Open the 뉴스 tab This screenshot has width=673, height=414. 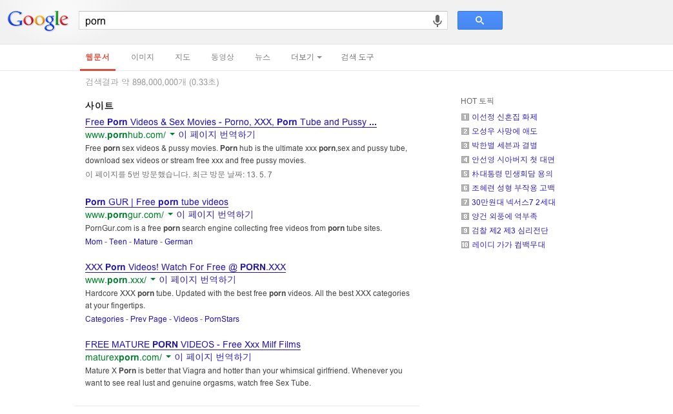pyautogui.click(x=262, y=57)
